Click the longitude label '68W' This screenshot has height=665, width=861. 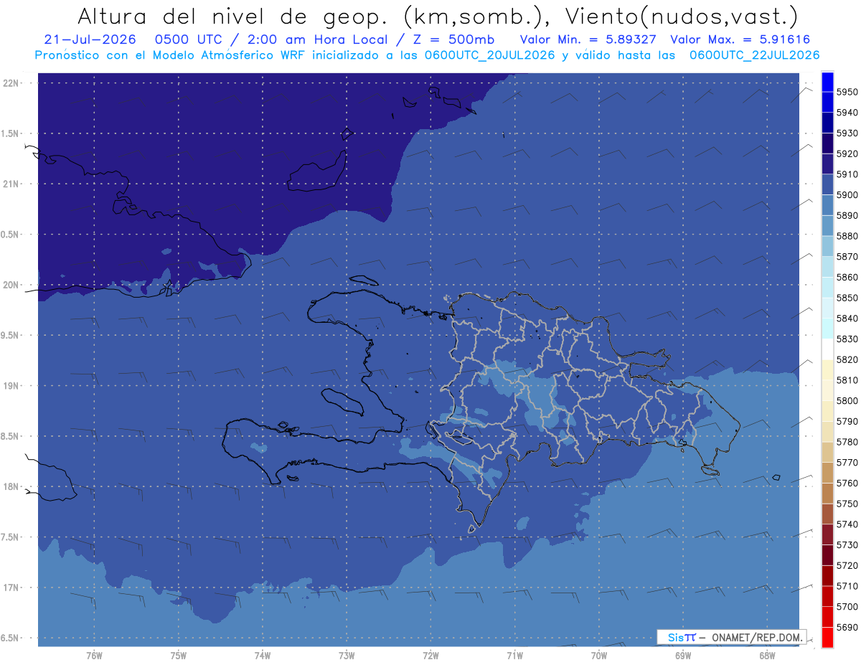[767, 656]
